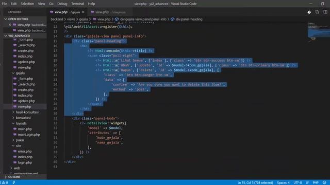Click the symbol icon beside div.panel-heading breadcrumb
The width and height of the screenshot is (330, 185).
(172, 19)
